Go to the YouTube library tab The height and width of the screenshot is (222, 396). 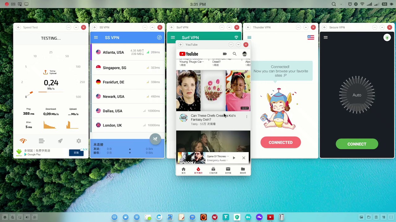click(243, 171)
